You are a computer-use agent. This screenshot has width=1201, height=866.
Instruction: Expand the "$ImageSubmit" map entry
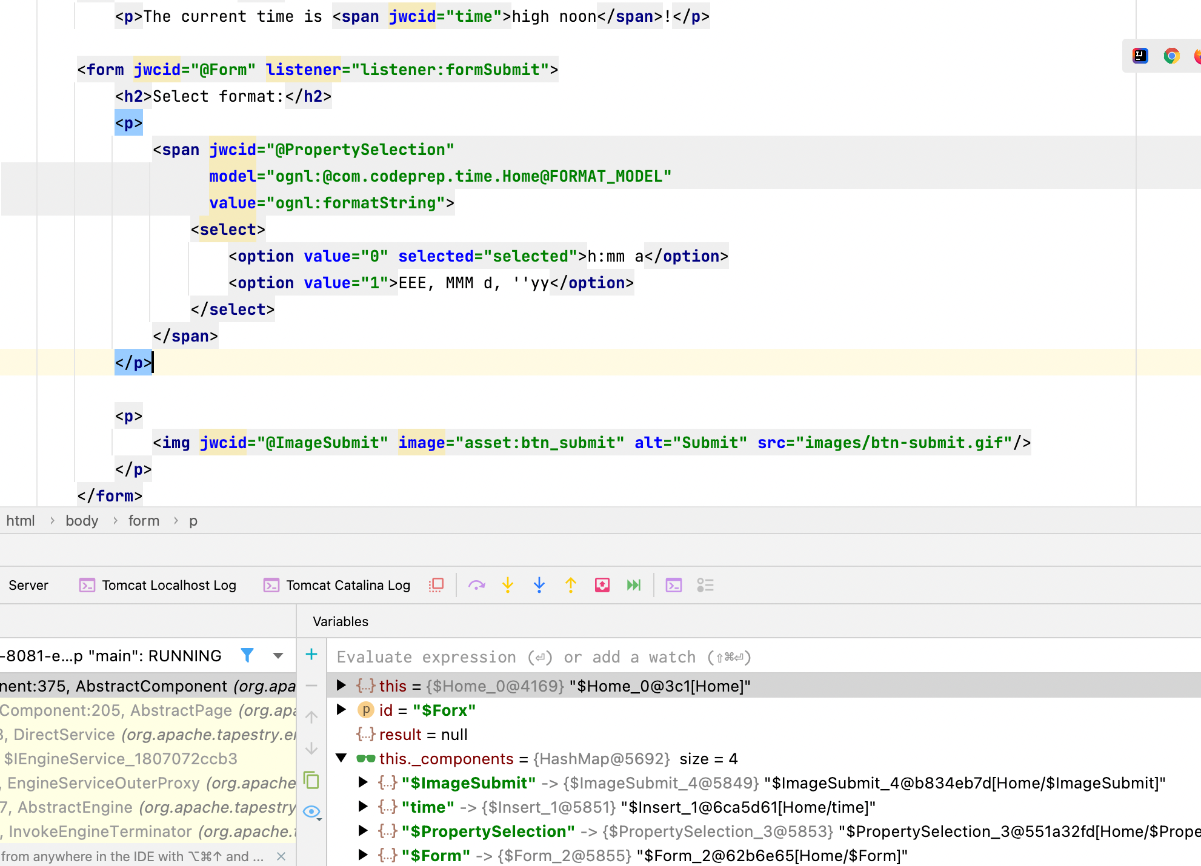coord(363,782)
